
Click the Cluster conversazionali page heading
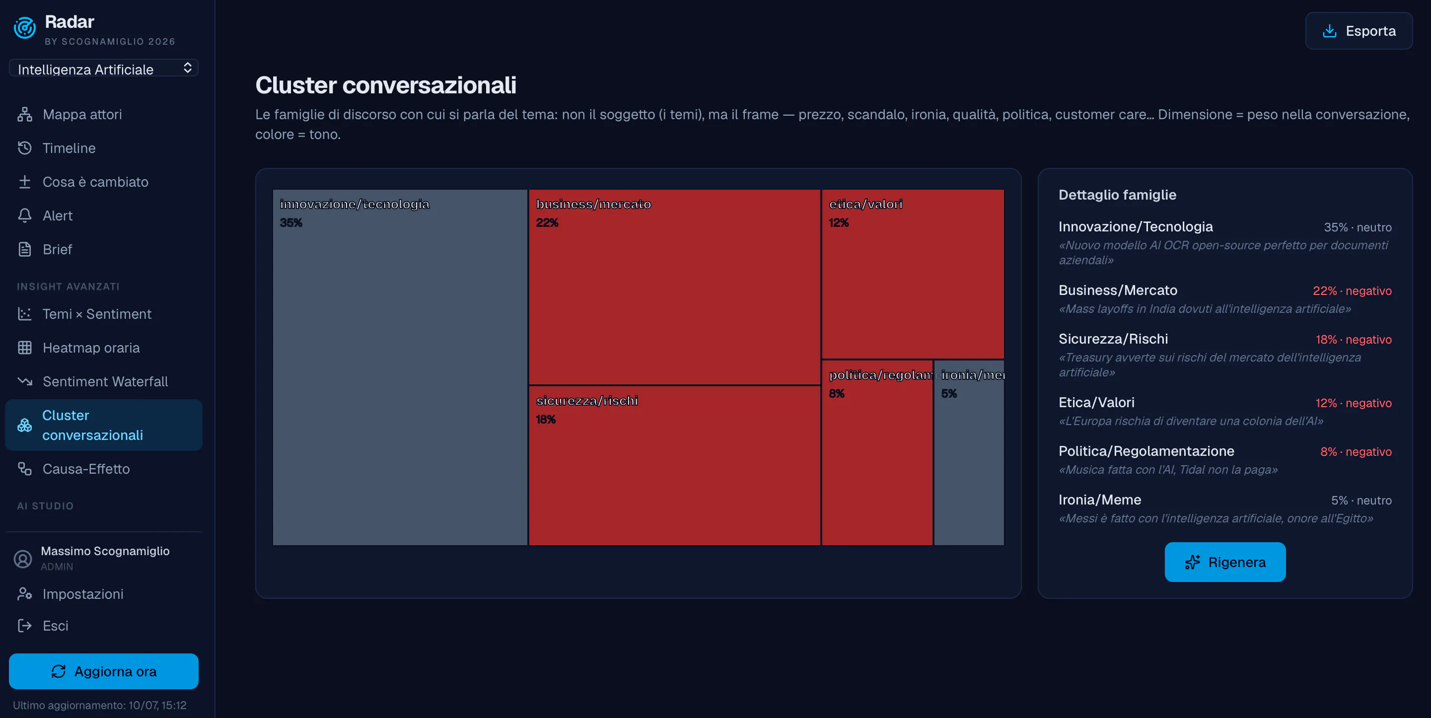click(x=385, y=85)
